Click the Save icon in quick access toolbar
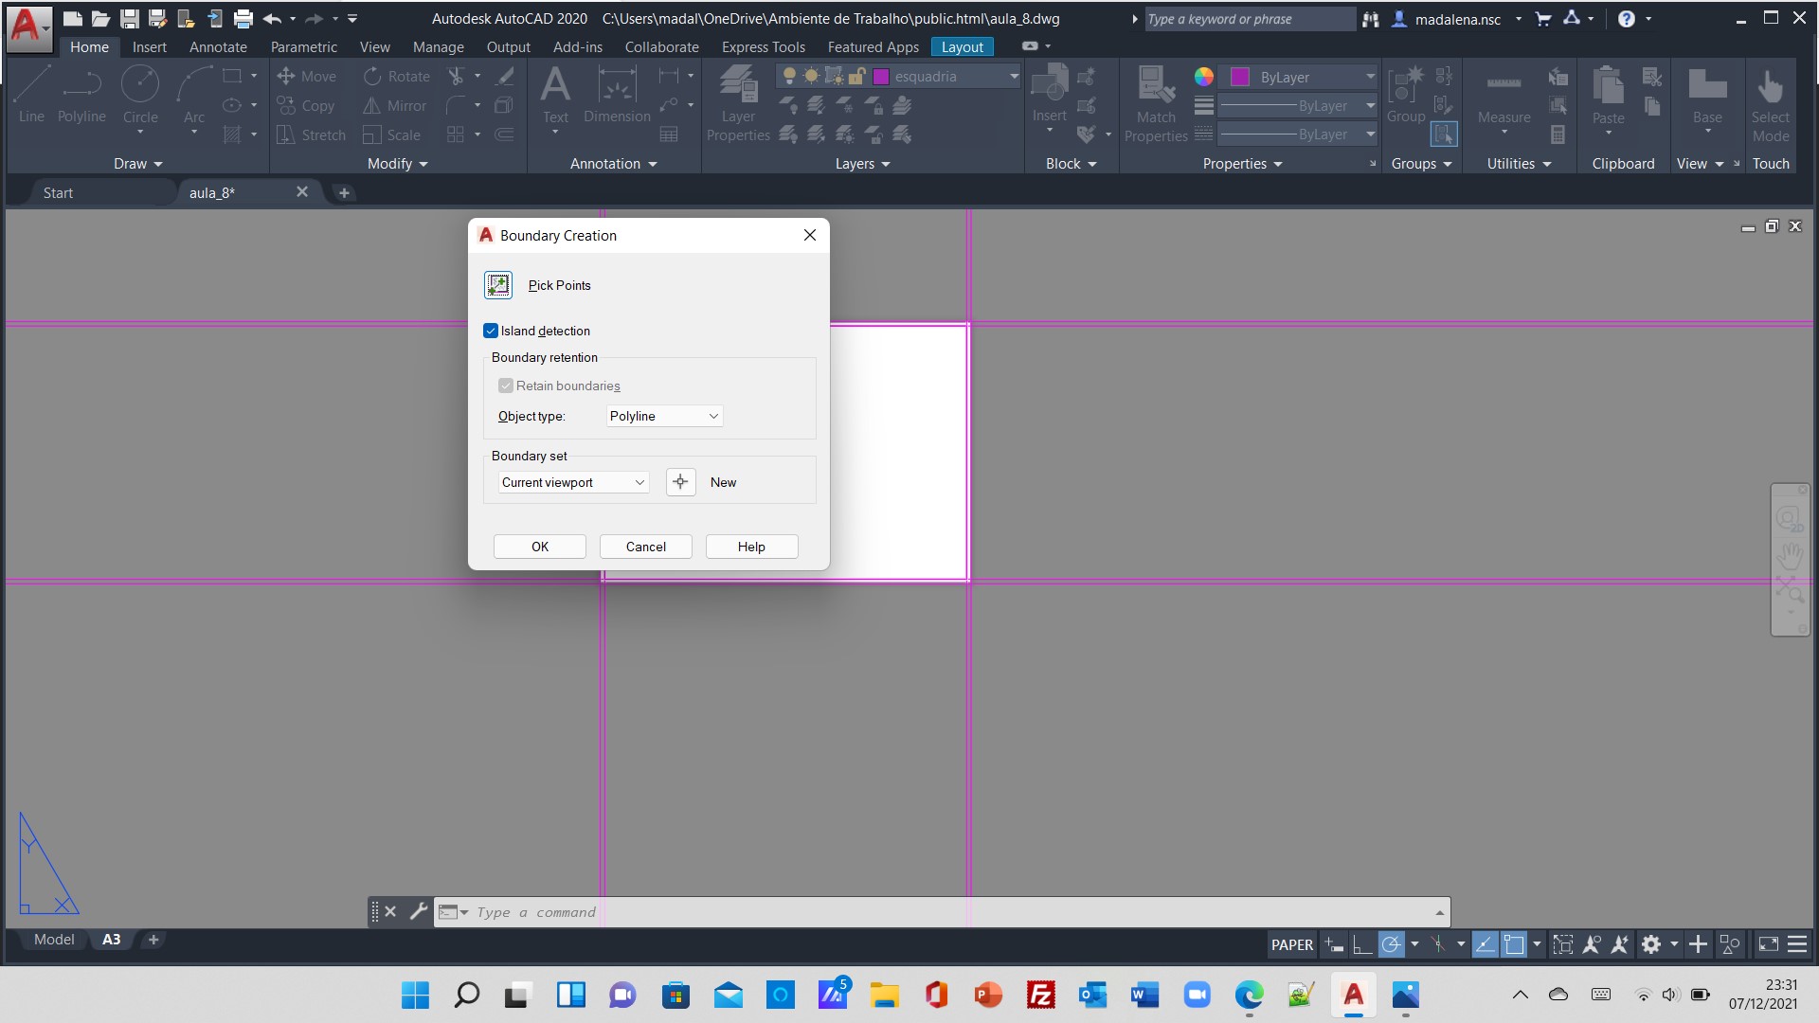This screenshot has width=1819, height=1023. (130, 18)
